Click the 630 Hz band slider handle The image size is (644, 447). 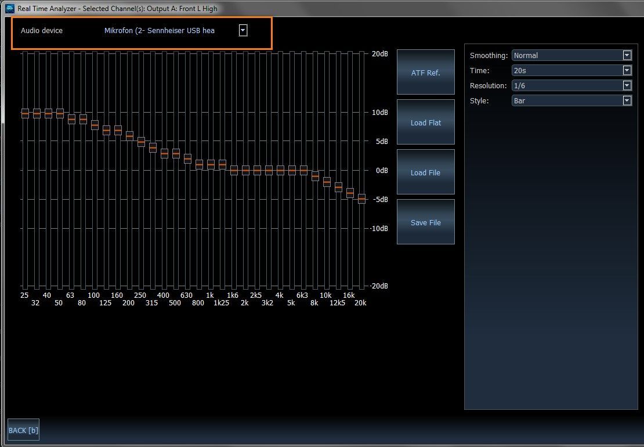(187, 158)
